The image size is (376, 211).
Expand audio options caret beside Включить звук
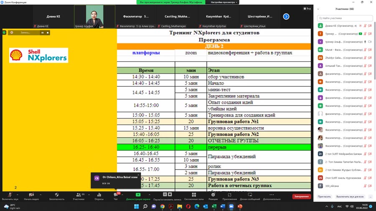(18, 194)
